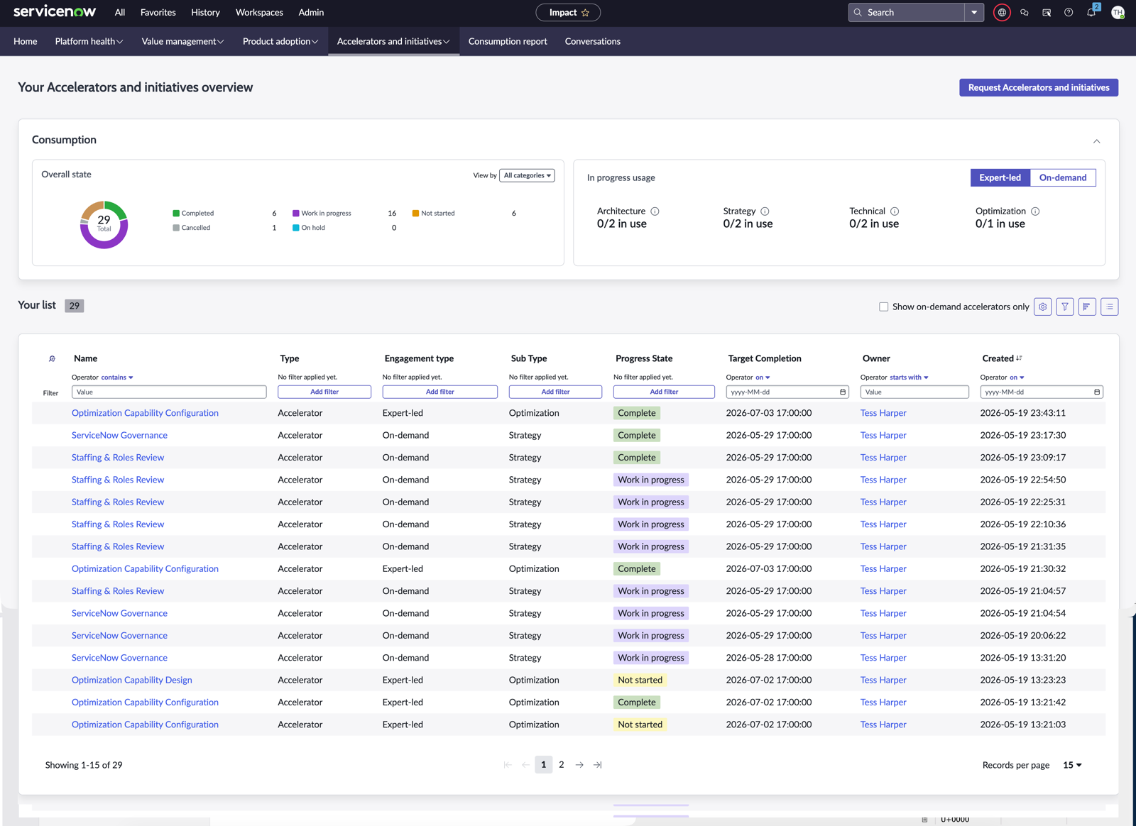Open the Workspaces menu
The width and height of the screenshot is (1136, 826).
point(259,12)
